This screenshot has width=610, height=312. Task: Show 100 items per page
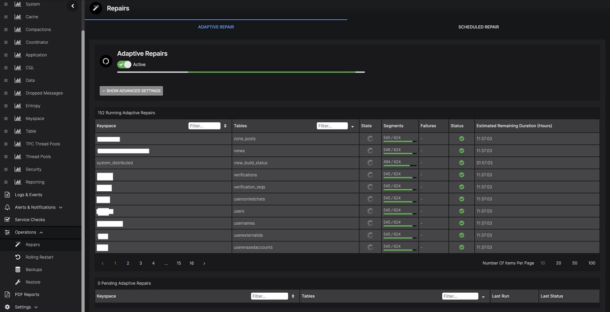click(592, 263)
